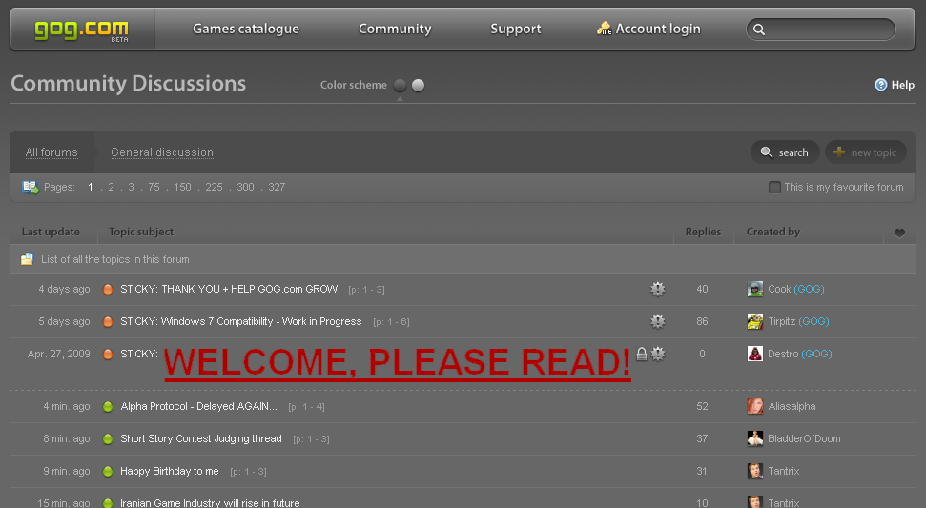Viewport: 926px width, 508px height.
Task: Tick 'This is my favourite forum' checkbox
Action: click(x=774, y=188)
